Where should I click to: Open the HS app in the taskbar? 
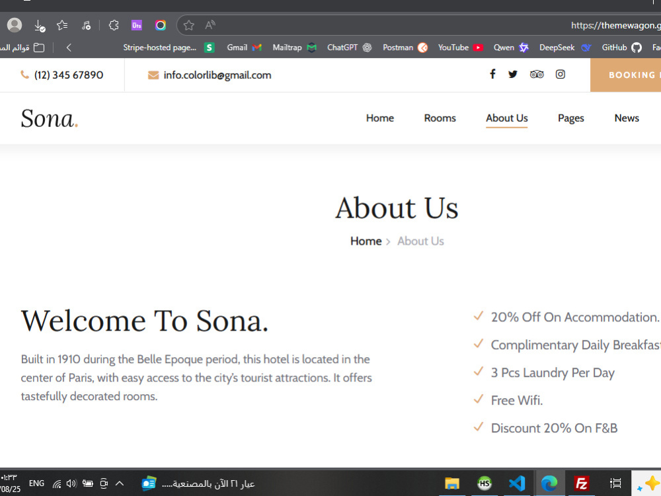[x=485, y=483]
